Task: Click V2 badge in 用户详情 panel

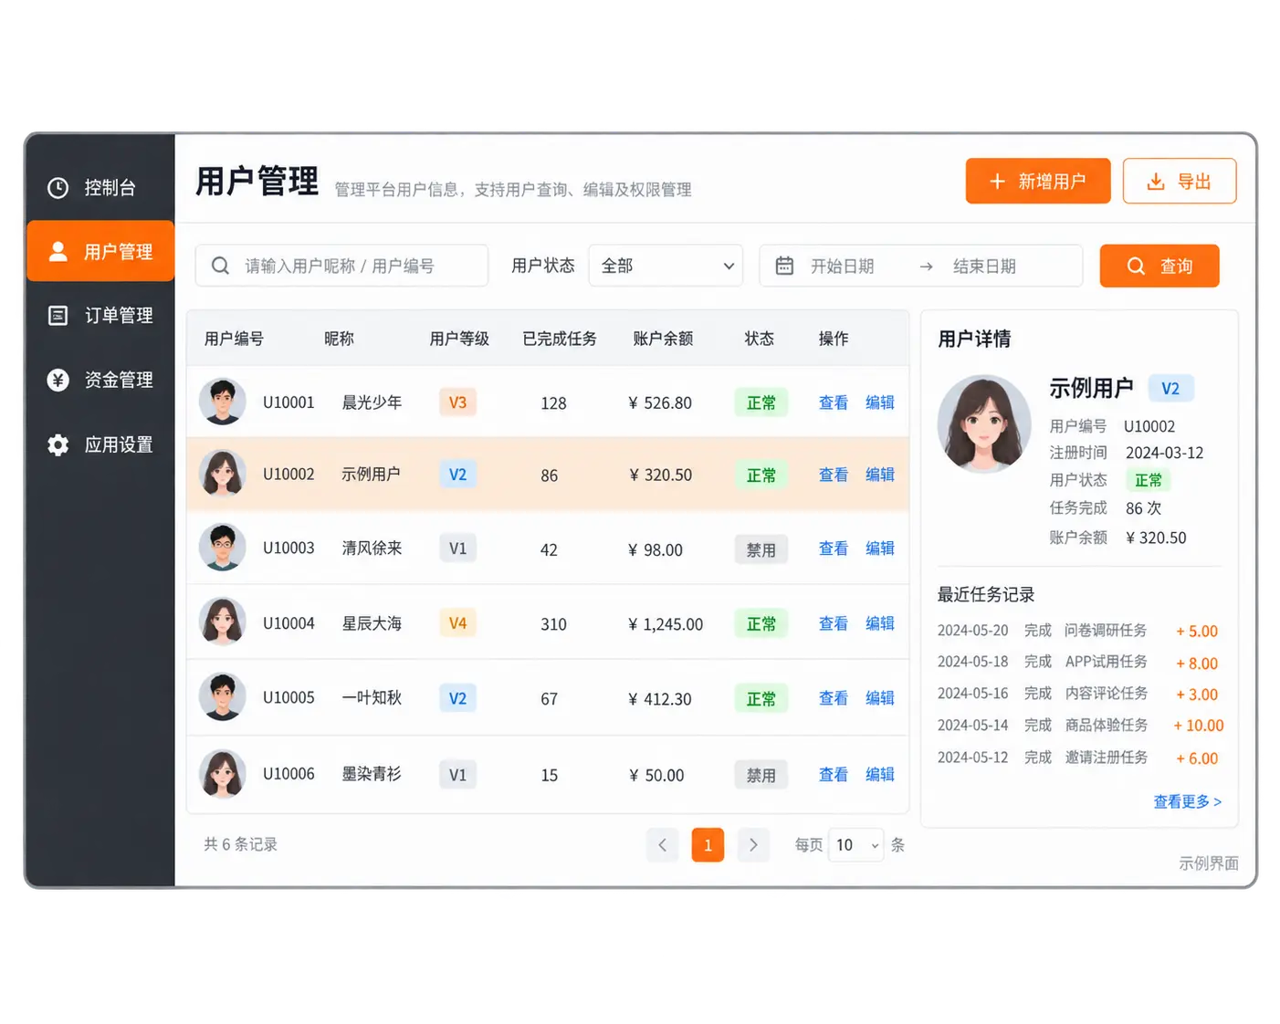Action: [x=1170, y=389]
